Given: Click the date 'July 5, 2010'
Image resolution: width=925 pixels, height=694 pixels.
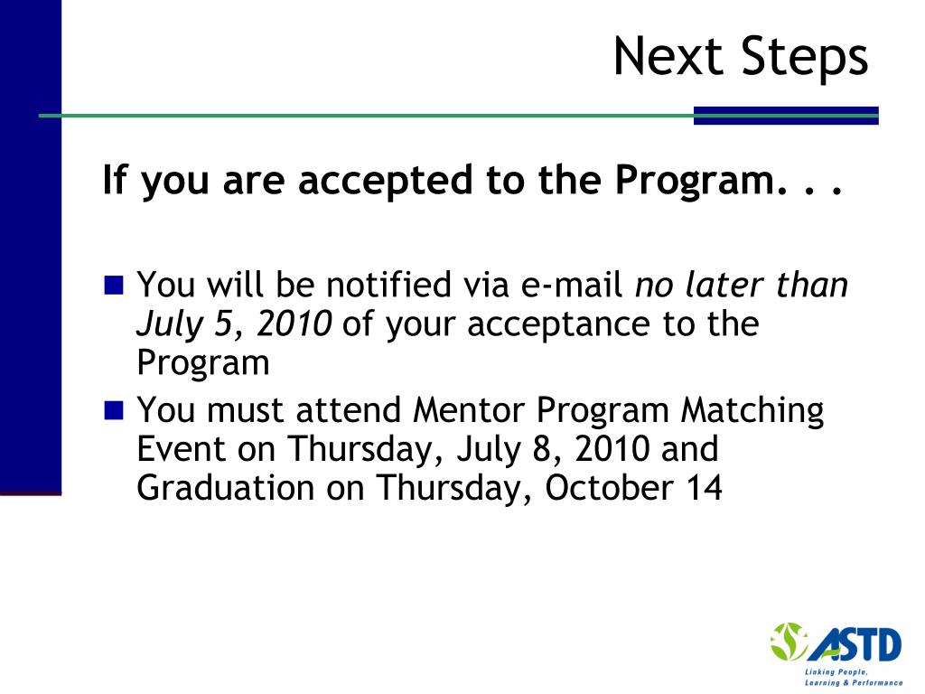Looking at the screenshot, I should (234, 324).
